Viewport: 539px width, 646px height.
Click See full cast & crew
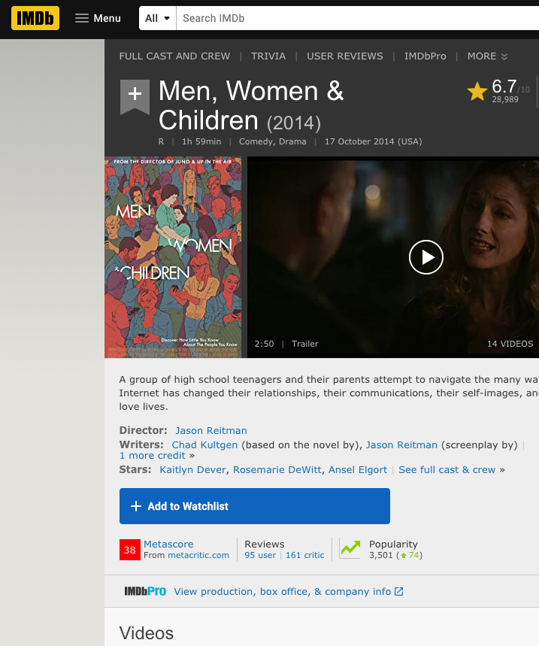pos(447,470)
